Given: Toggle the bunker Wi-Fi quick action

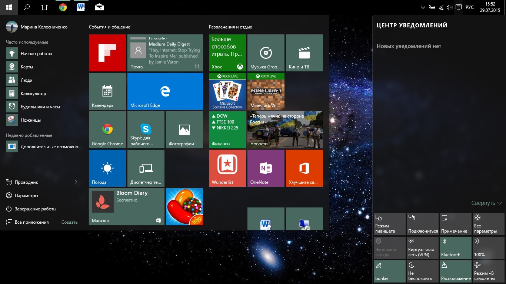Looking at the screenshot, I should (390, 271).
